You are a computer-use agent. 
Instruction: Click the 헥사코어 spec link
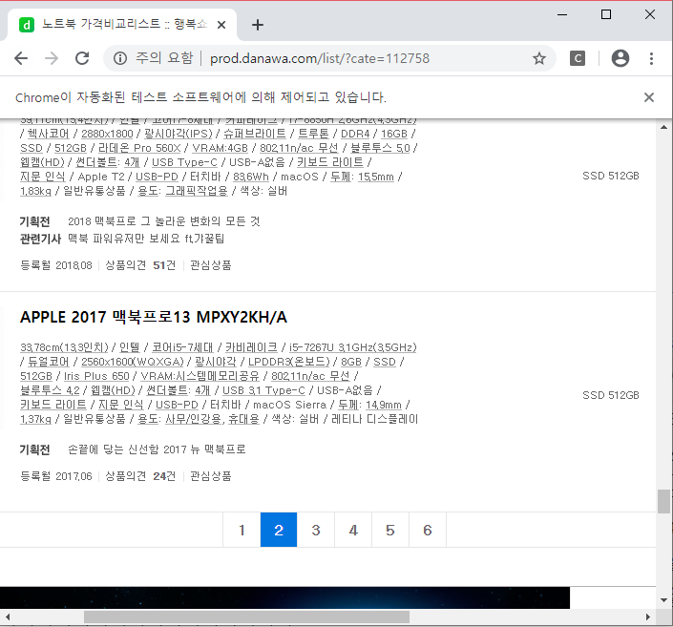pyautogui.click(x=48, y=134)
